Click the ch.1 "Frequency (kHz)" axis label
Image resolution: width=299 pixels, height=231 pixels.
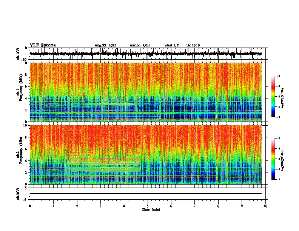point(21,88)
